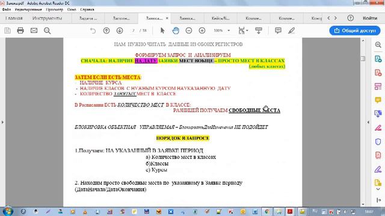
Task: Show previous document tabs with left chevron
Action: [328, 18]
